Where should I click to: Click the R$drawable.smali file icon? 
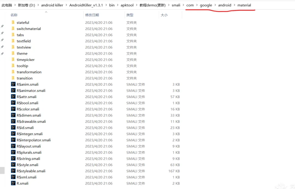[x=13, y=122]
